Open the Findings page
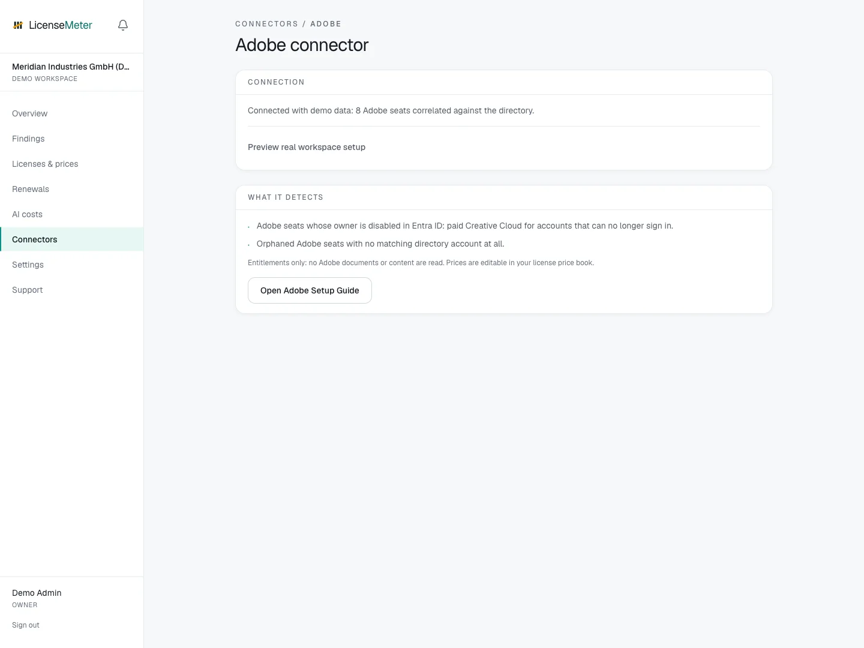Viewport: 864px width, 648px height. pos(71,139)
